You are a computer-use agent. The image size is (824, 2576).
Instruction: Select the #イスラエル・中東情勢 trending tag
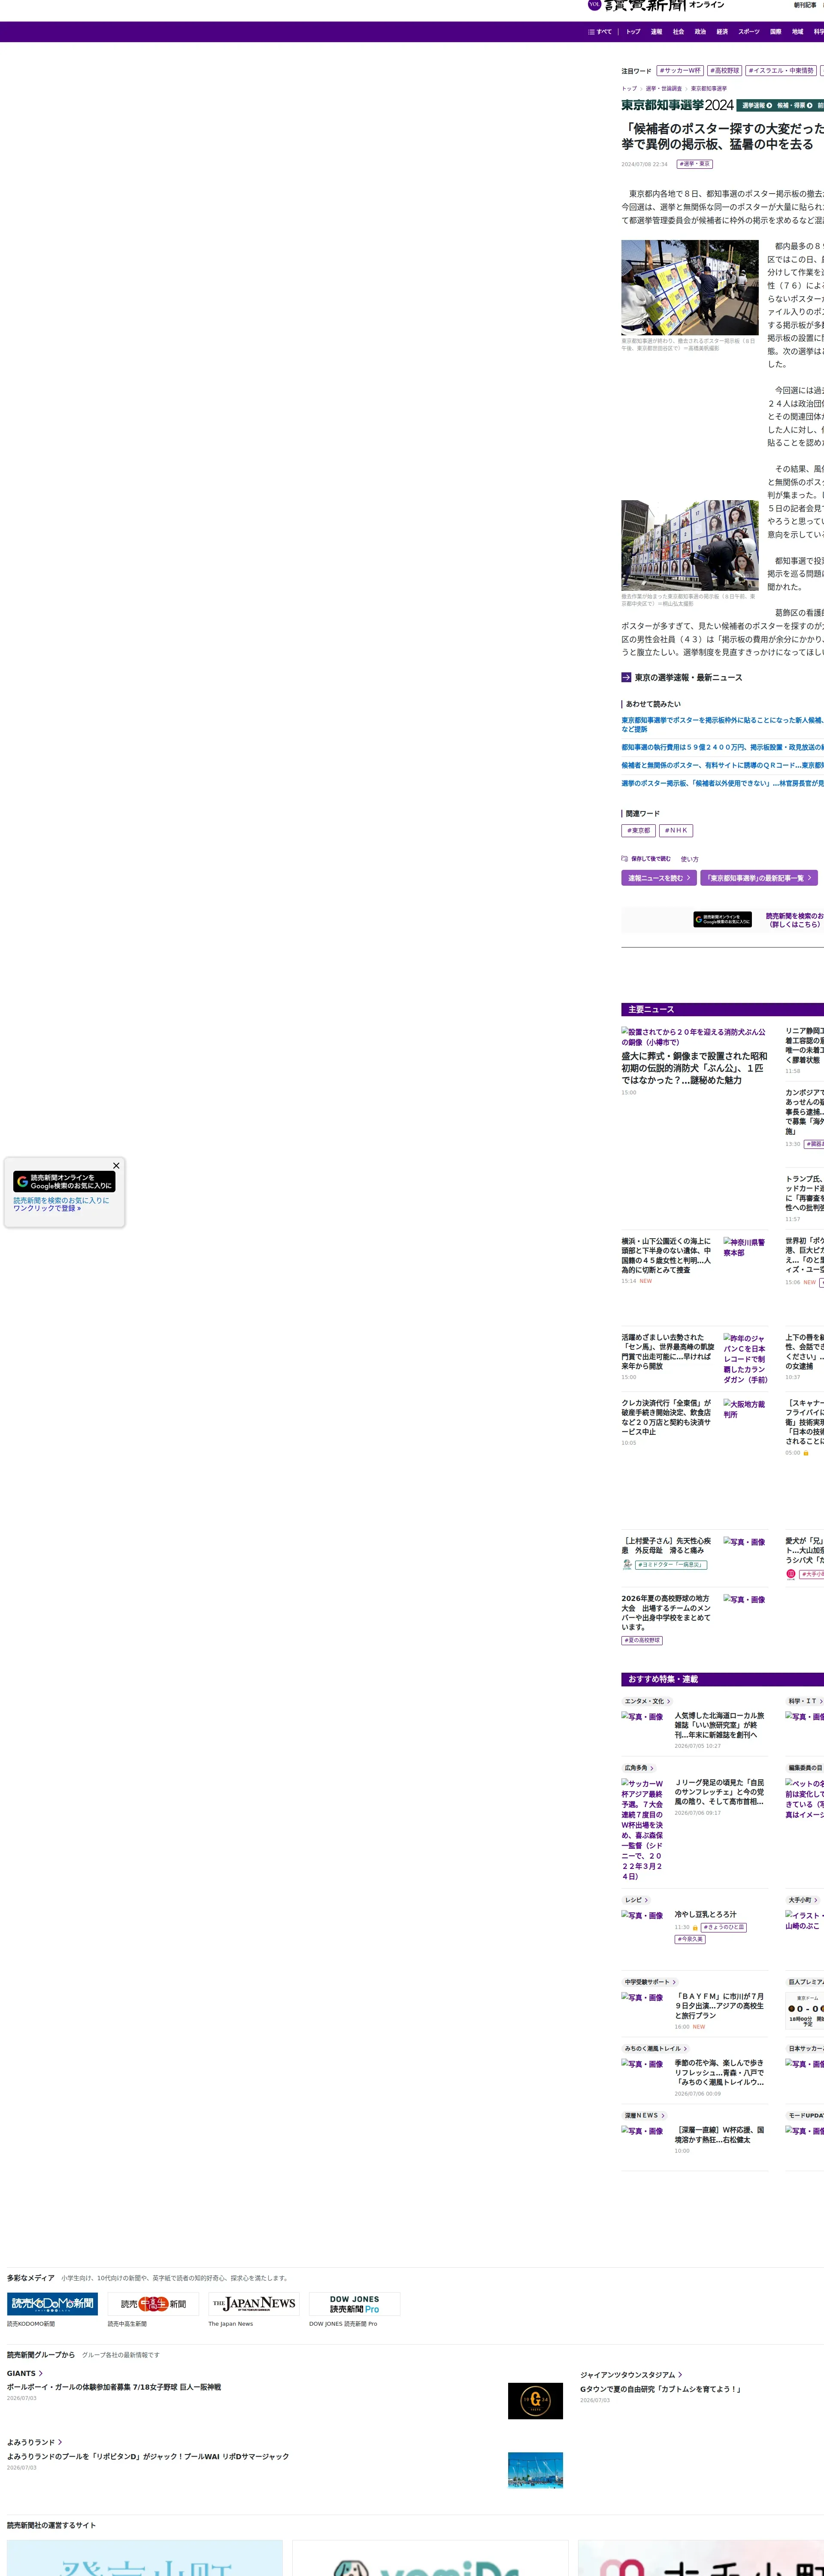781,71
